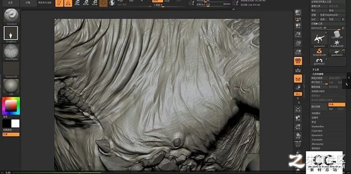The width and height of the screenshot is (351, 174).
Task: Select the Actual size magnifier icon
Action: [x=298, y=43]
